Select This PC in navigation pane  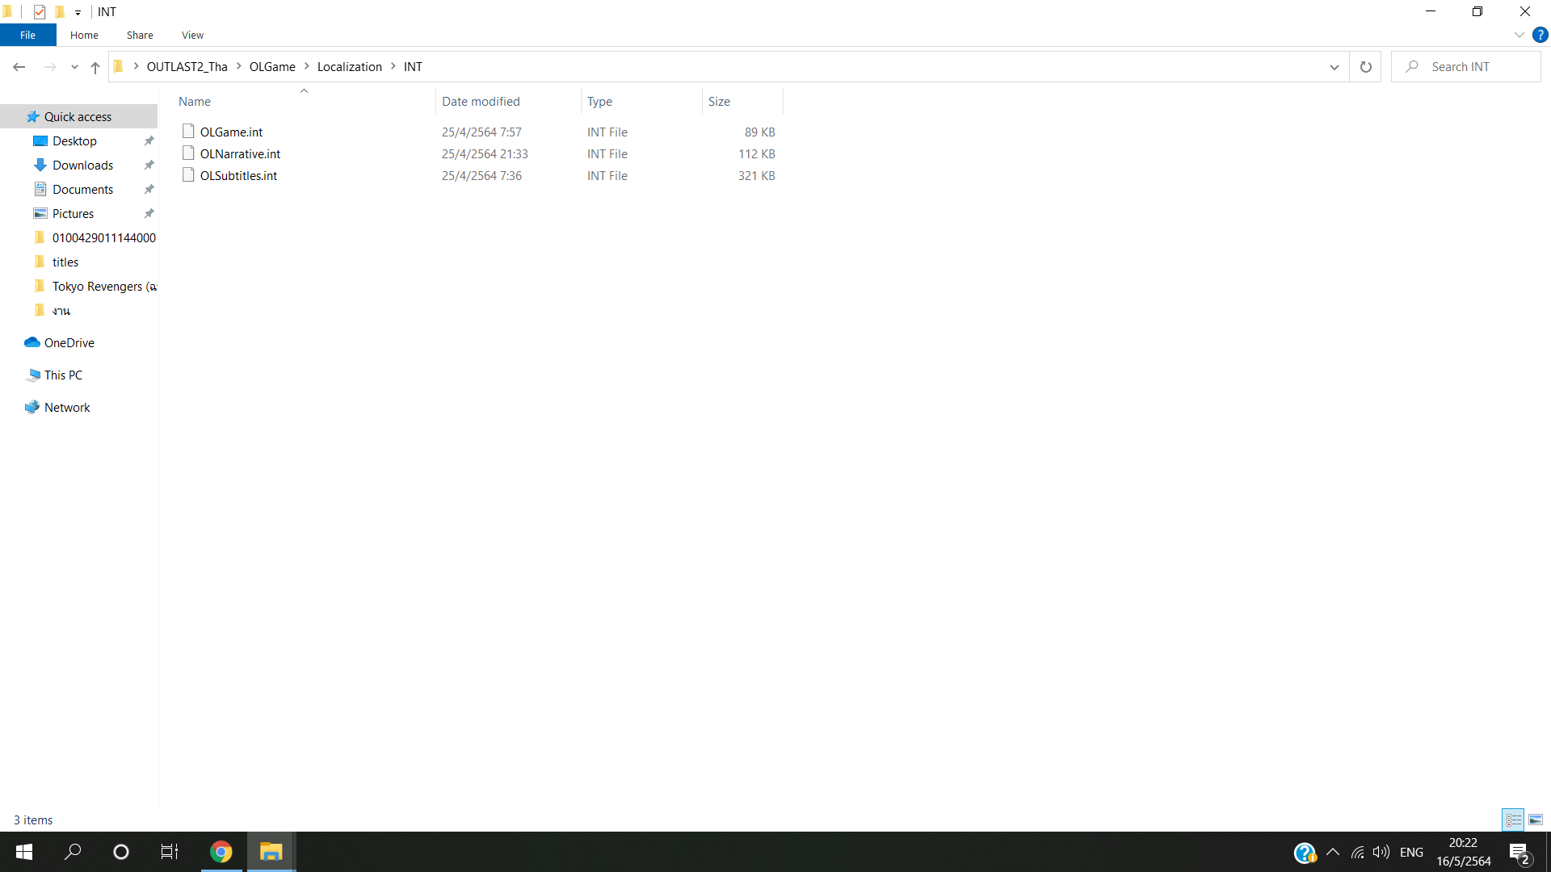point(63,375)
